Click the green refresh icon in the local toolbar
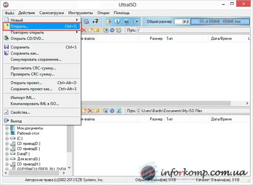The height and width of the screenshot is (185, 253). tap(119, 111)
